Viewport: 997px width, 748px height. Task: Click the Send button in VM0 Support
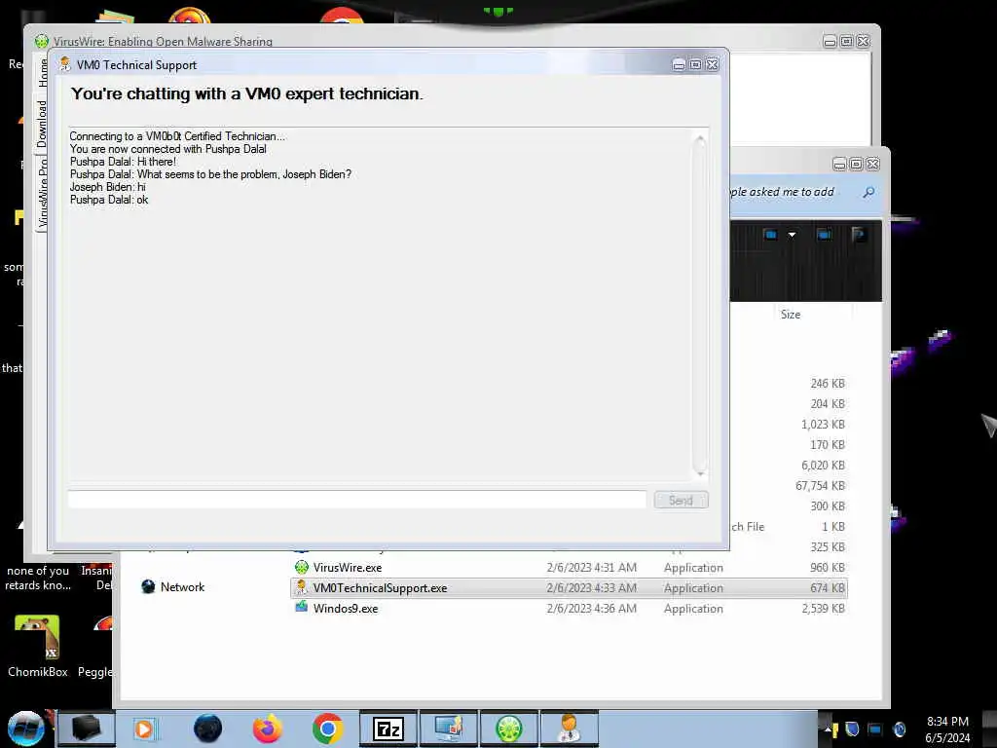[681, 500]
